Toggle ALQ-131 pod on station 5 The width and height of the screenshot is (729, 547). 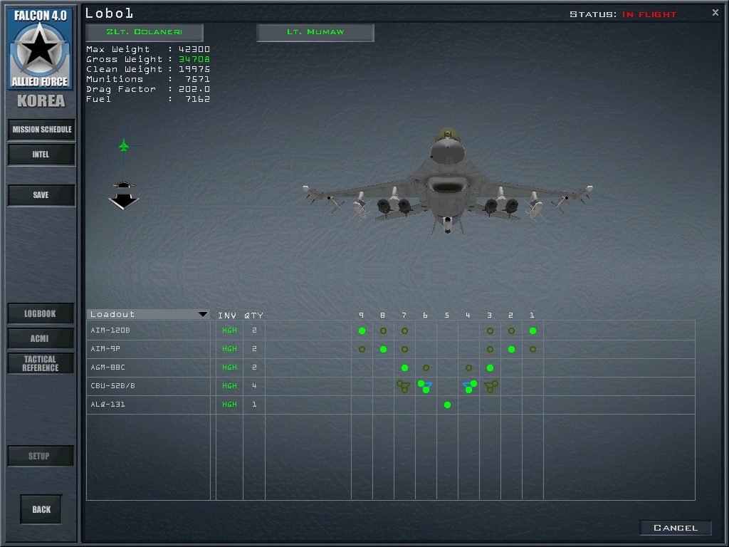447,405
